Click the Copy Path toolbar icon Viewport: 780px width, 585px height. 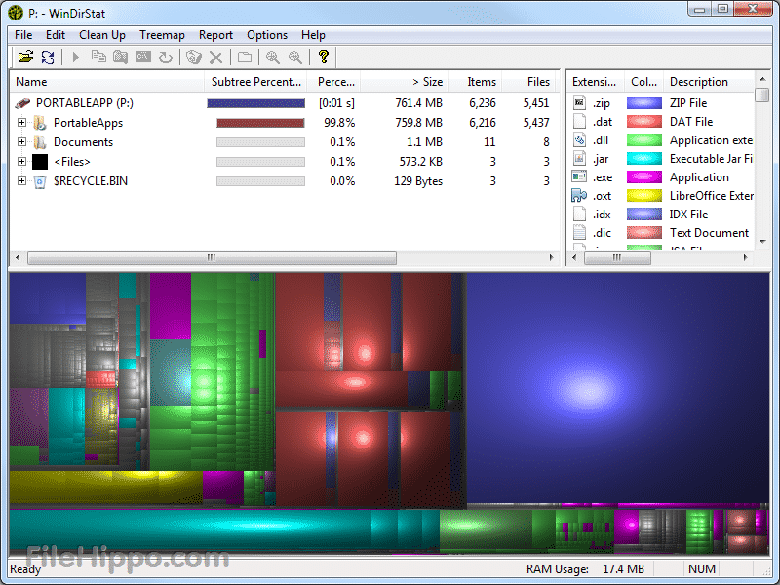[x=98, y=58]
